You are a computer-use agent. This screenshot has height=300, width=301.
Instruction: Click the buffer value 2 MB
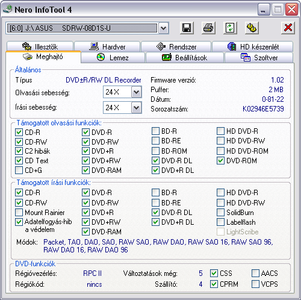276,90
